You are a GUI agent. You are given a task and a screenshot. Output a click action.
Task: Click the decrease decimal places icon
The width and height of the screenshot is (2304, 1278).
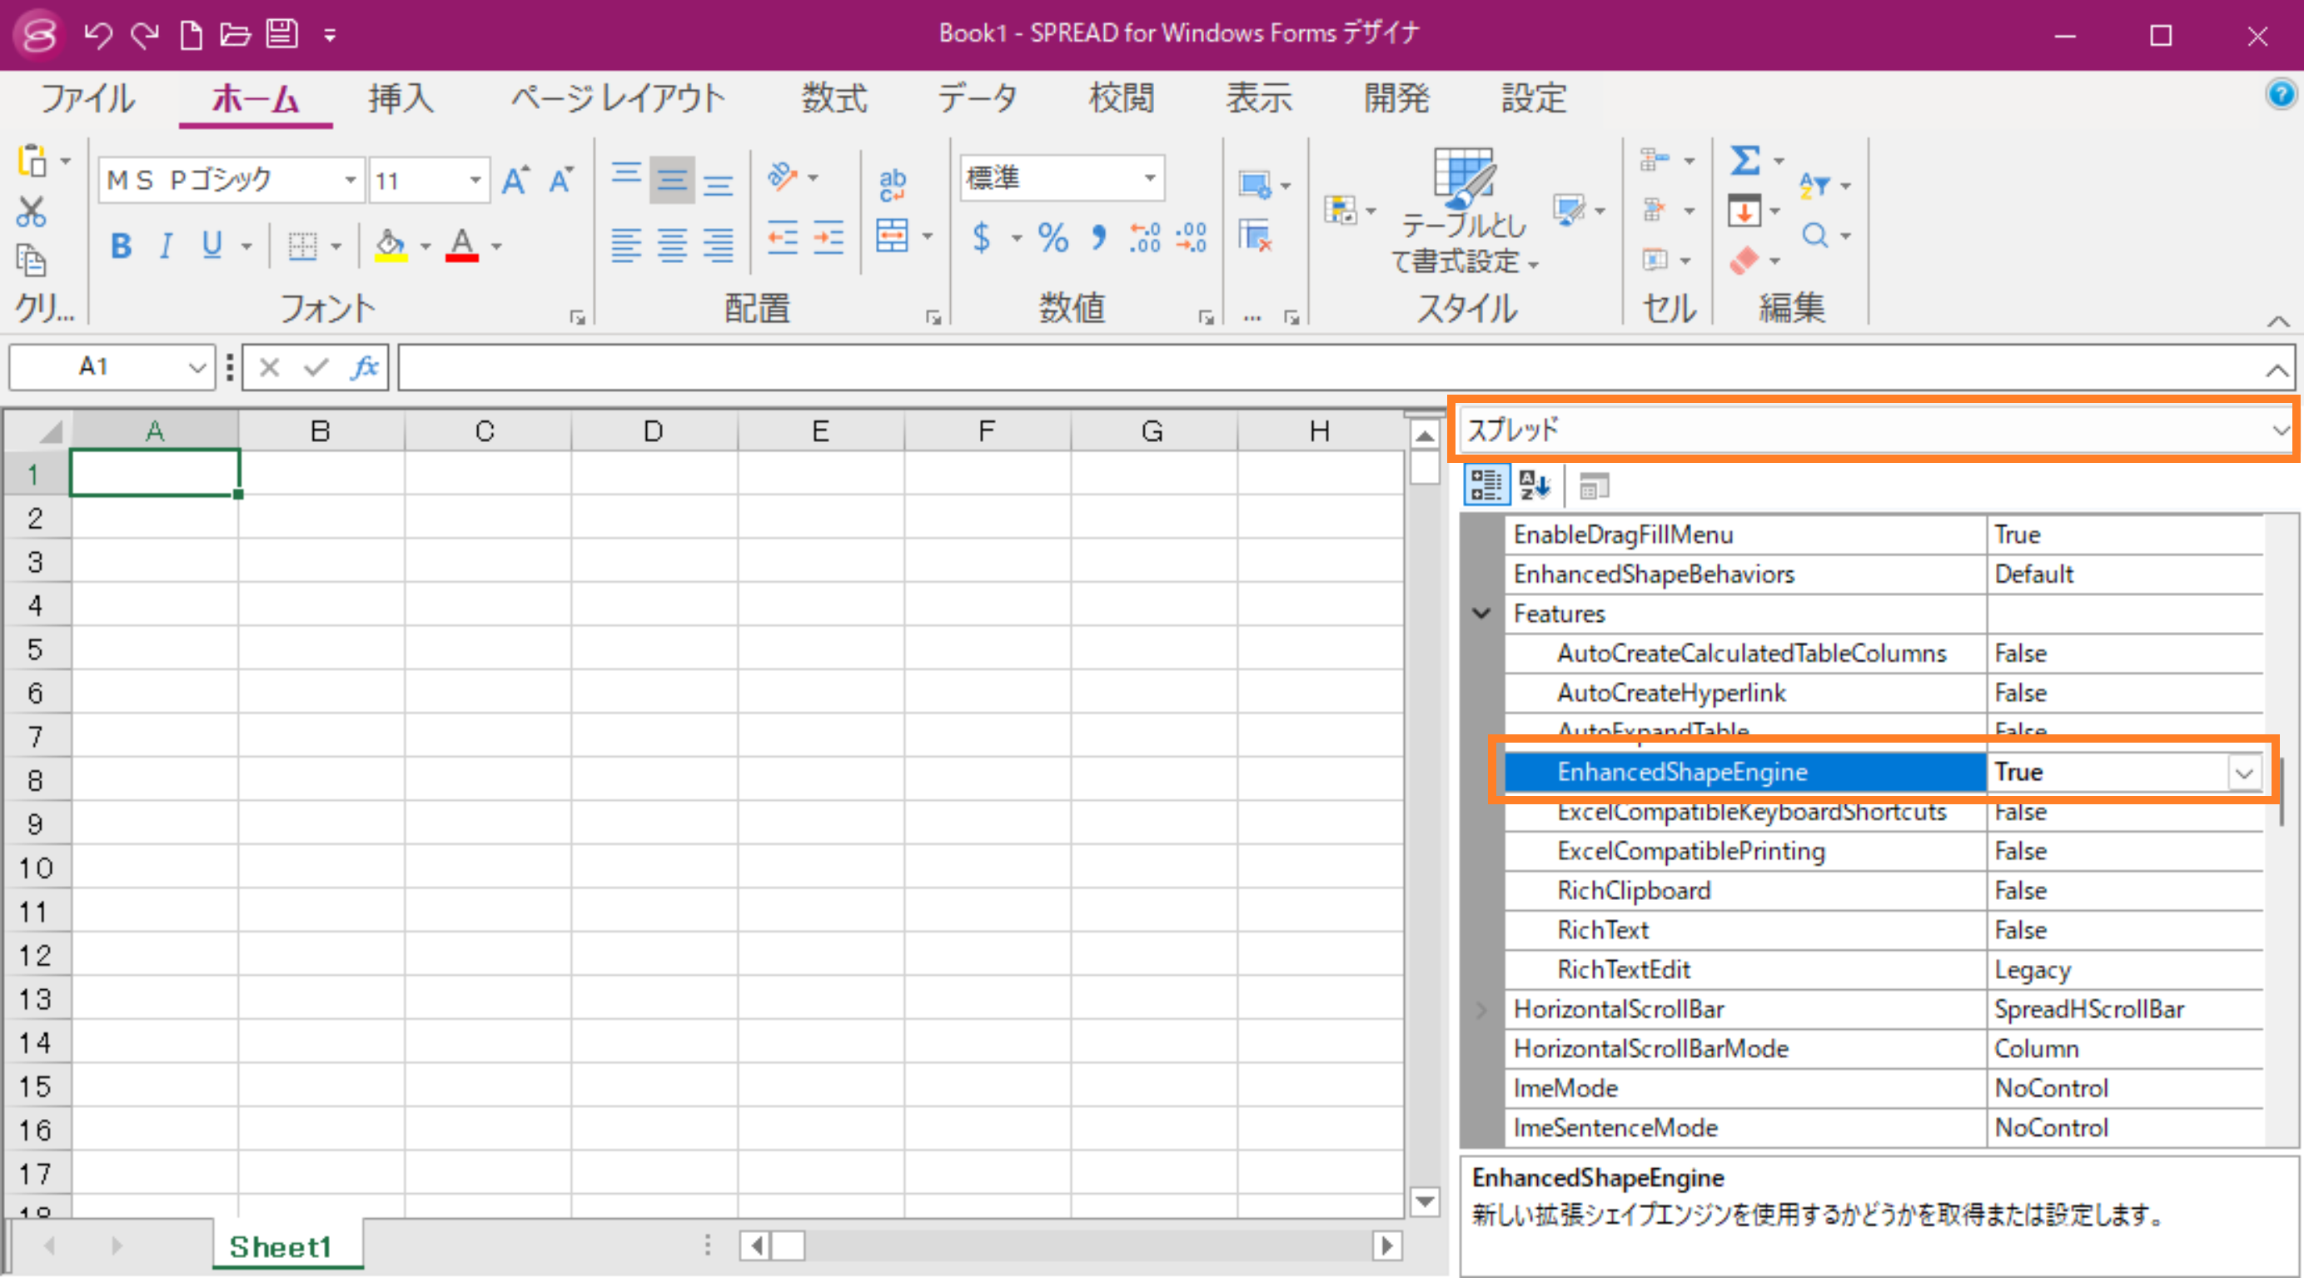1192,237
